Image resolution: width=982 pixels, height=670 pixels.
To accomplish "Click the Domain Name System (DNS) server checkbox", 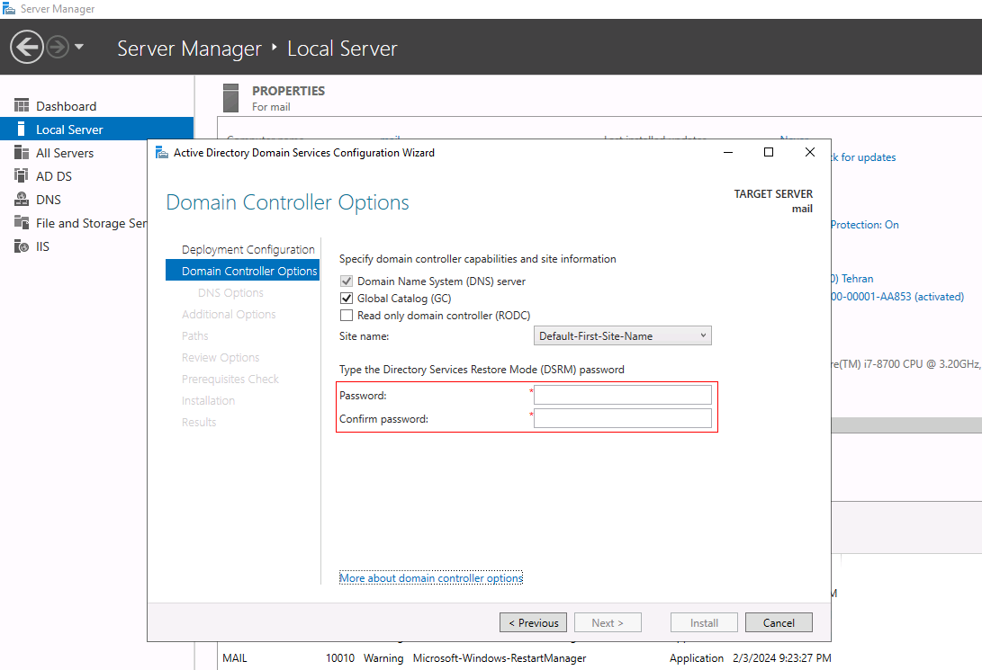I will tap(347, 281).
